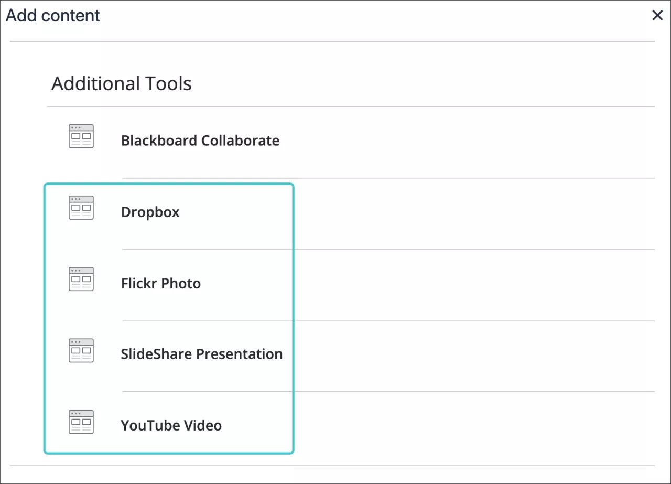Select the YouTube Video tool icon

click(x=81, y=421)
